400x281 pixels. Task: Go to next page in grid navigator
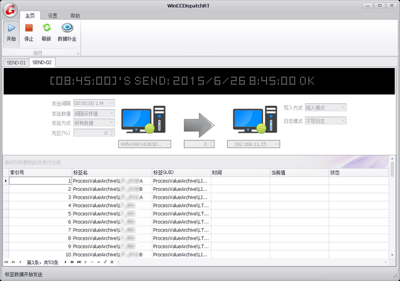[72, 262]
